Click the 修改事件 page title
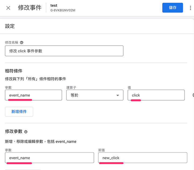The height and width of the screenshot is (170, 194). pyautogui.click(x=30, y=8)
